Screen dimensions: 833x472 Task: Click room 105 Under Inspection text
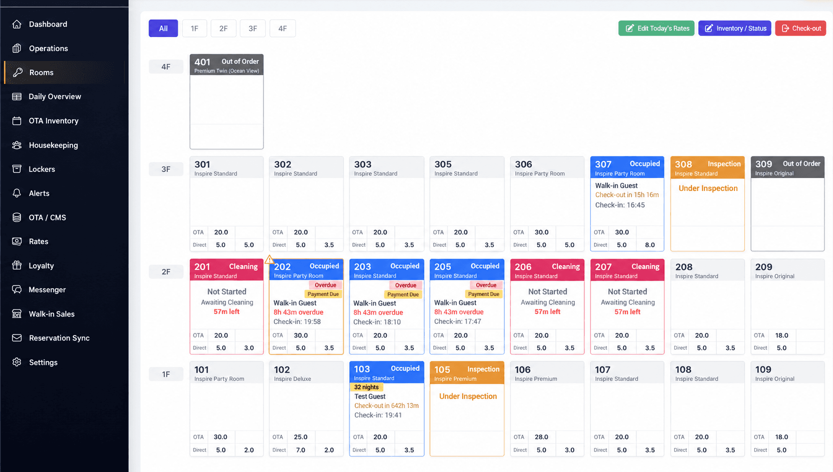(x=468, y=396)
